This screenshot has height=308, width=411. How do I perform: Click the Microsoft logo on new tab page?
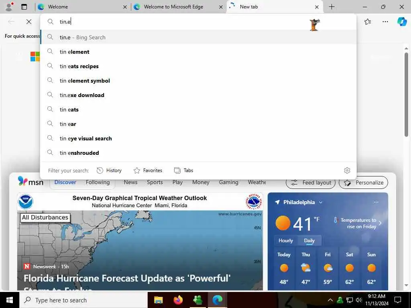[x=35, y=57]
